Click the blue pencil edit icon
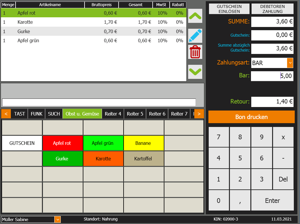The height and width of the screenshot is (224, 300). (x=195, y=36)
